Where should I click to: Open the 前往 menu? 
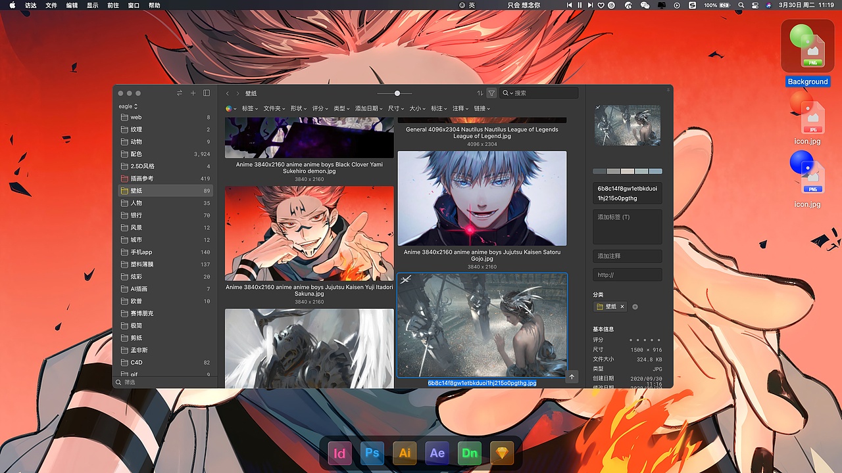click(x=113, y=5)
